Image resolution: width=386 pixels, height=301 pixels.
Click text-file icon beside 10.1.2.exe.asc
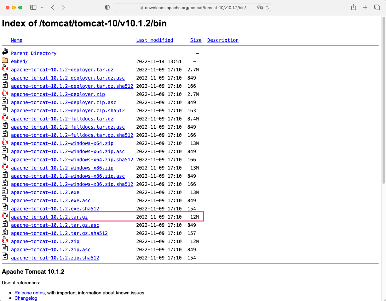coord(5,199)
